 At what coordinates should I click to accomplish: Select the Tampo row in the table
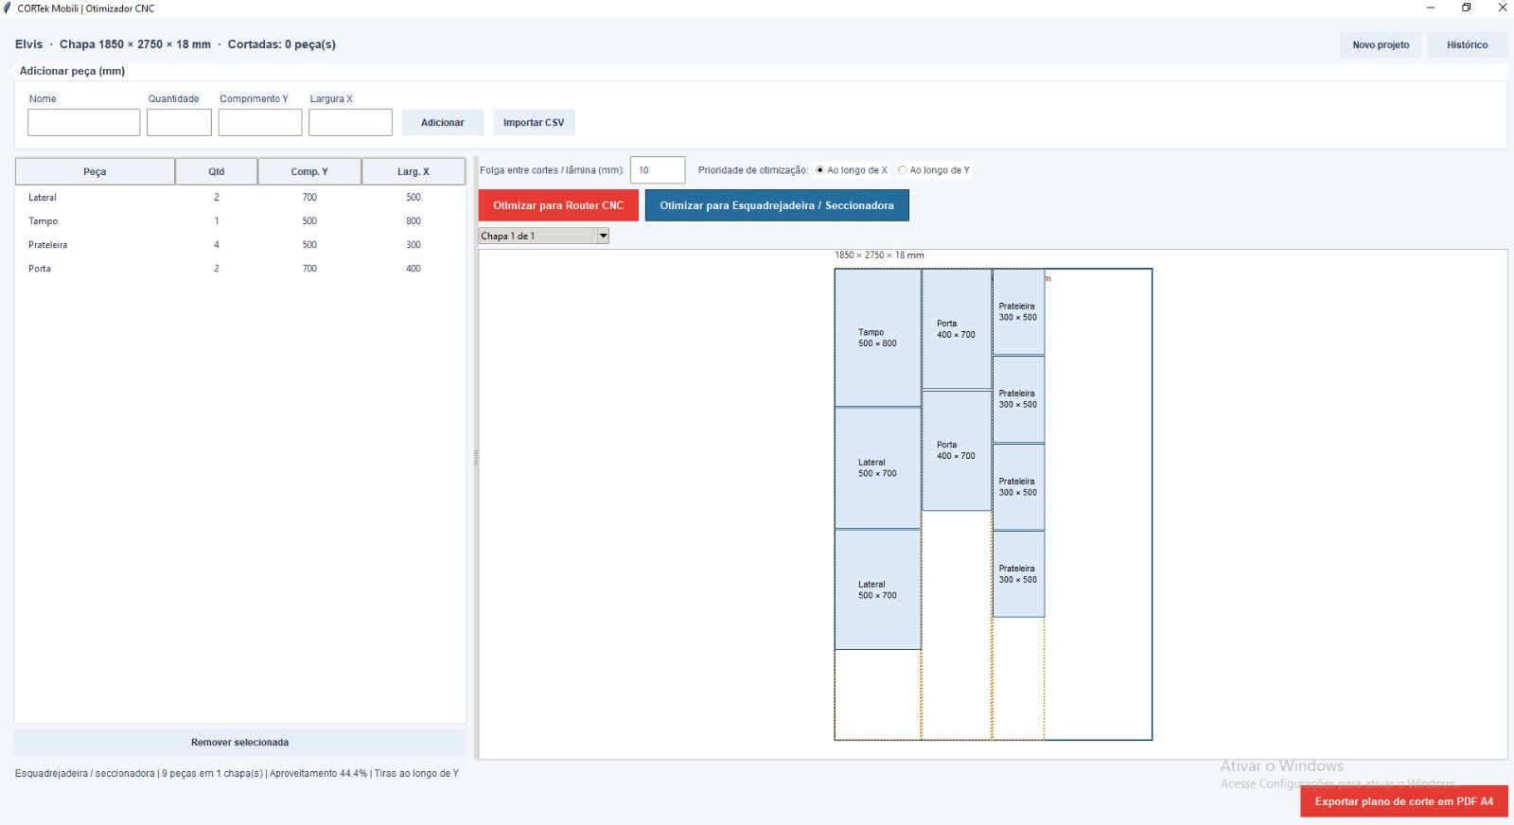(240, 221)
